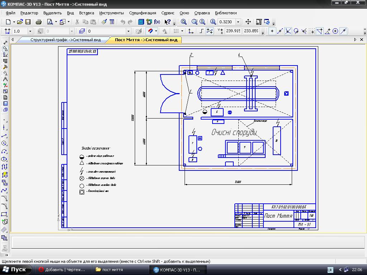367x275 pixels.
Task: Expand the view manager arrow dropdown
Action: (x=68, y=22)
